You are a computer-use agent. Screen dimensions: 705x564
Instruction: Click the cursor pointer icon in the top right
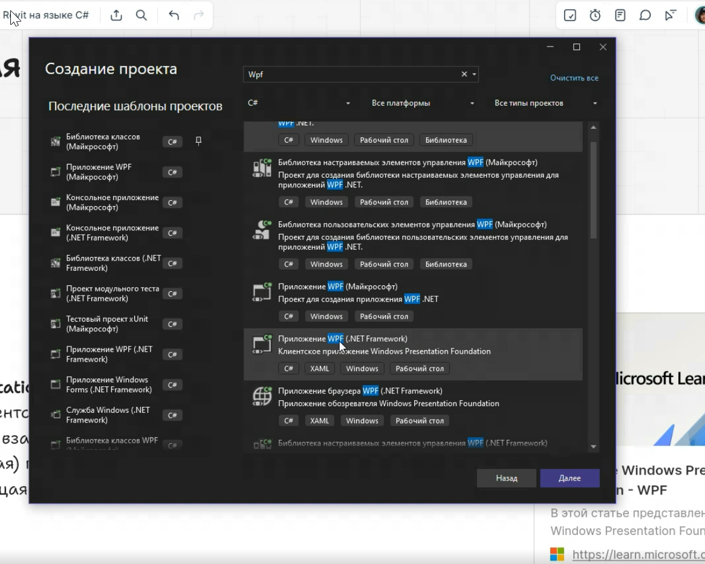coord(671,15)
